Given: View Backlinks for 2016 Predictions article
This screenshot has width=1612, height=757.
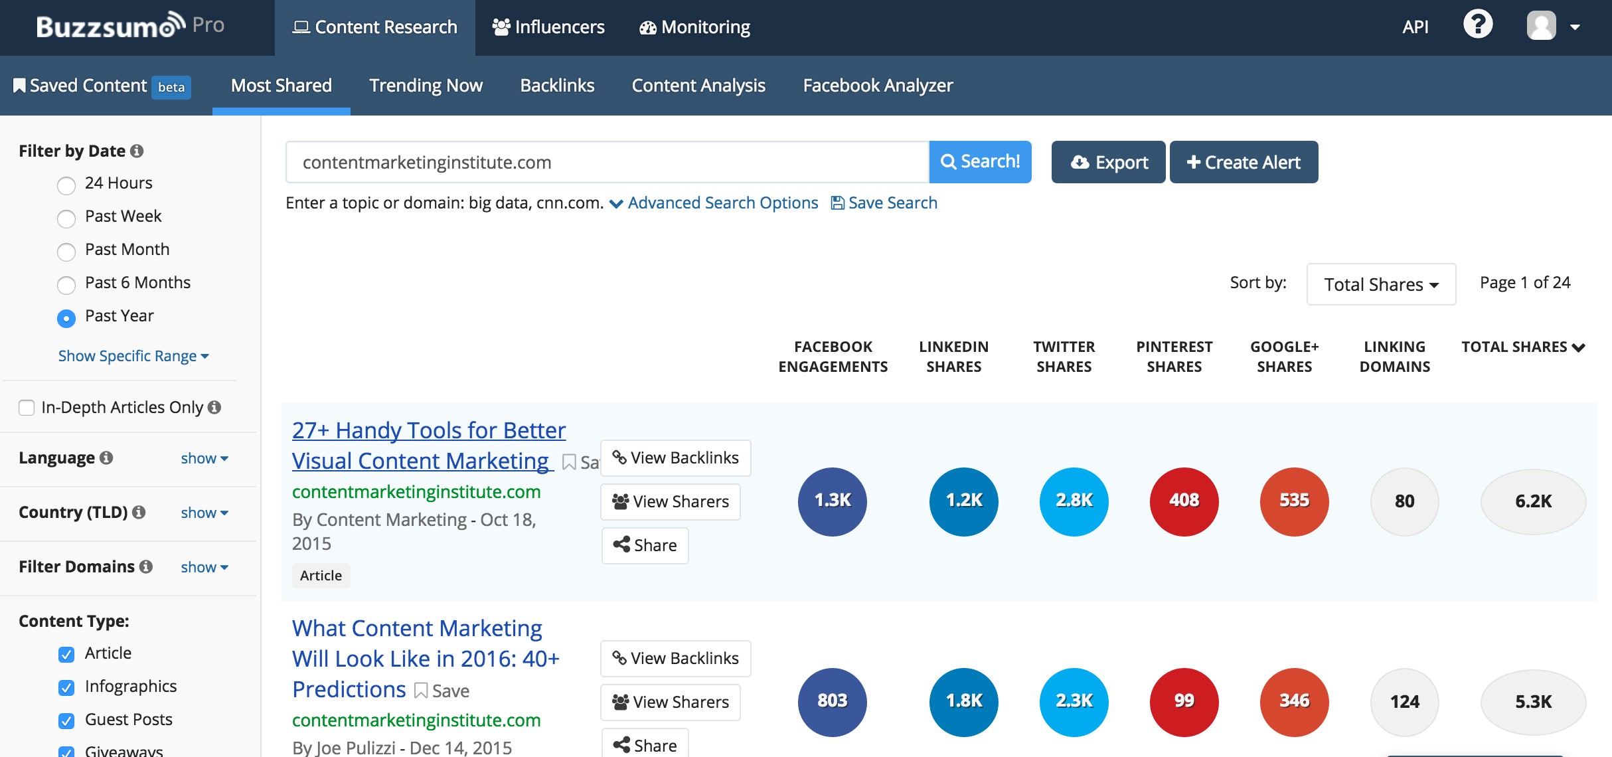Looking at the screenshot, I should (675, 658).
